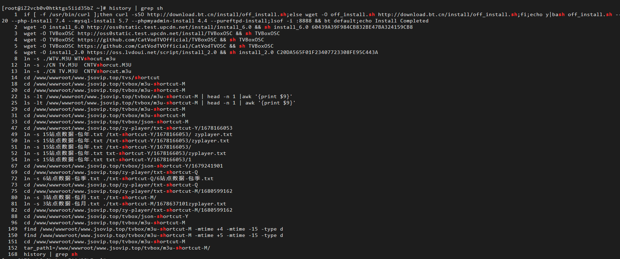
Task: Click the awk '{print $9}' text on line 22
Action: 267,96
